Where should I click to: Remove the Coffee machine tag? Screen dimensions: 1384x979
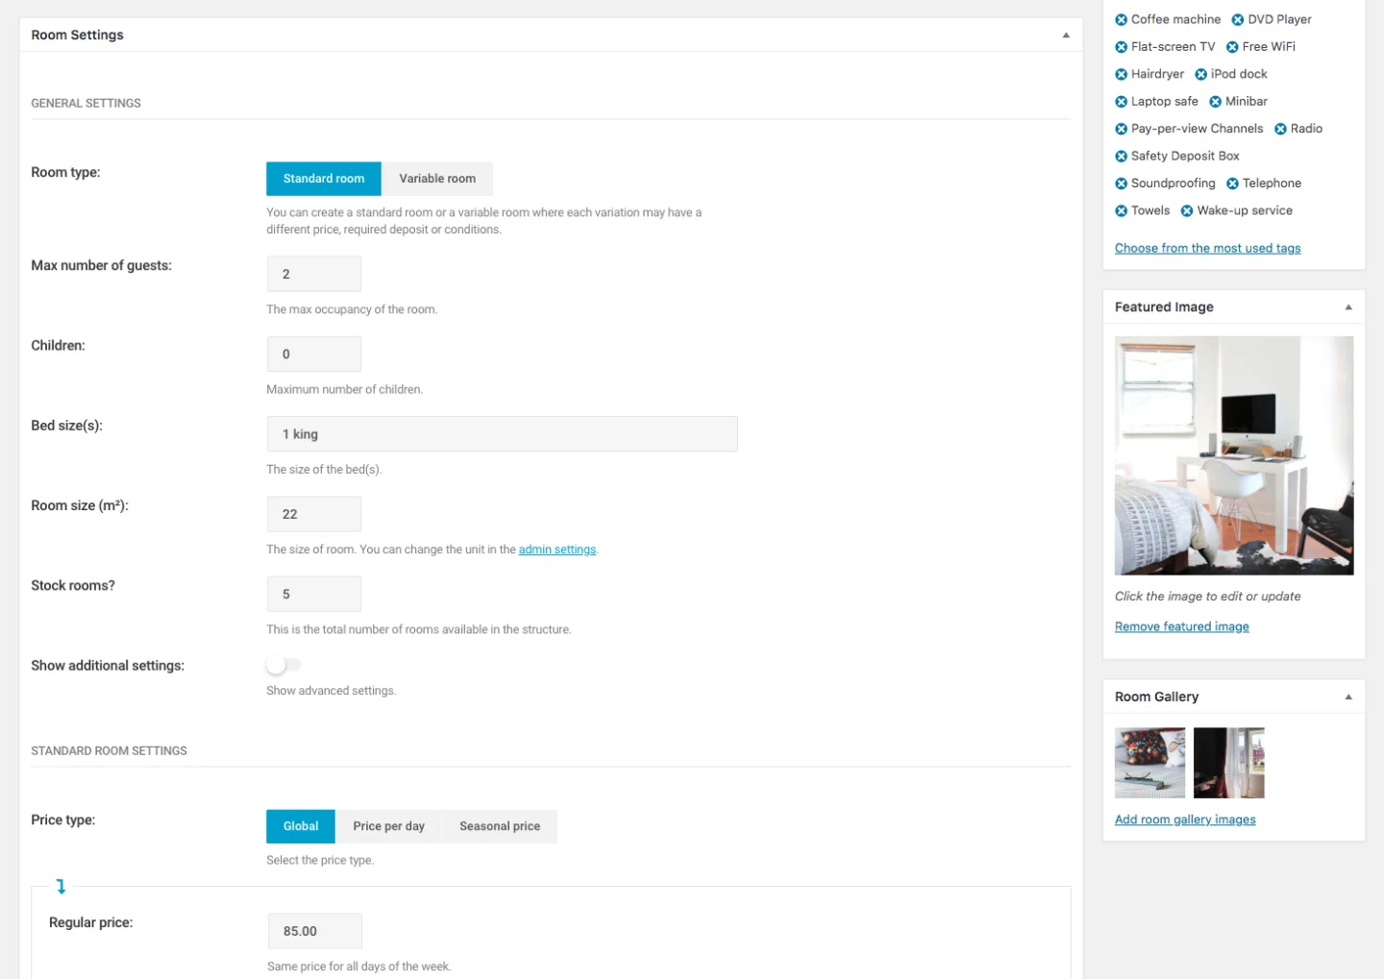1121,19
